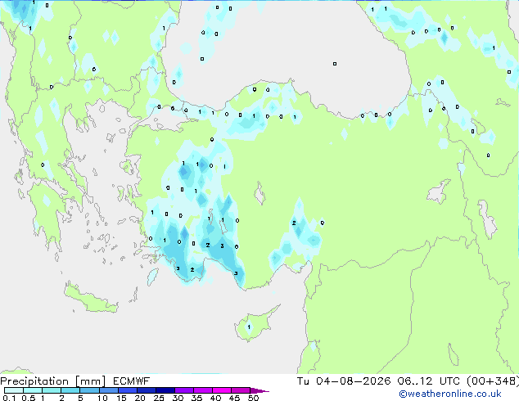519x401 pixels.
Task: Click the 15–20 mm legend color swatch
Action: click(127, 390)
